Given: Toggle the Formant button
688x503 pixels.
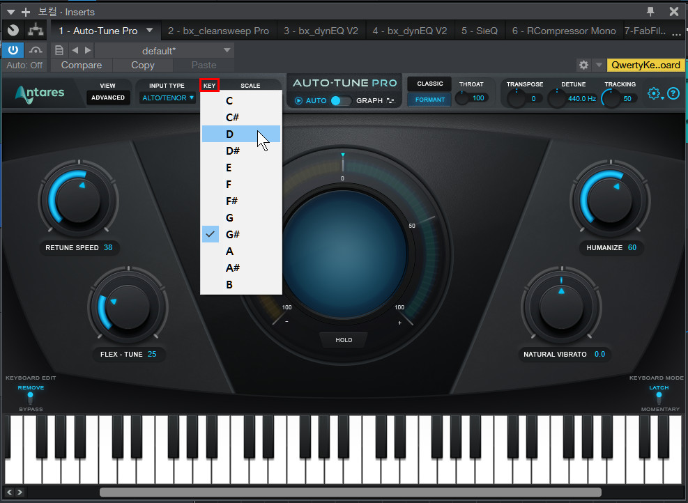Looking at the screenshot, I should (429, 100).
